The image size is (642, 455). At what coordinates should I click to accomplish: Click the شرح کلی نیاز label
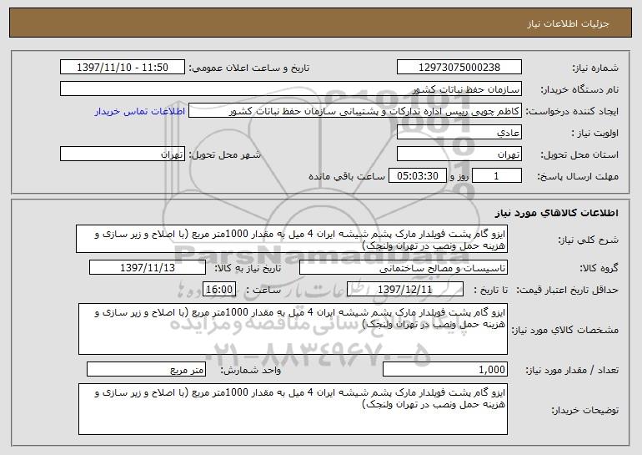pyautogui.click(x=589, y=240)
